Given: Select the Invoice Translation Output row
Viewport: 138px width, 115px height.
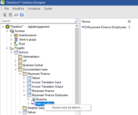Looking at the screenshot, I should pyautogui.click(x=47, y=87).
